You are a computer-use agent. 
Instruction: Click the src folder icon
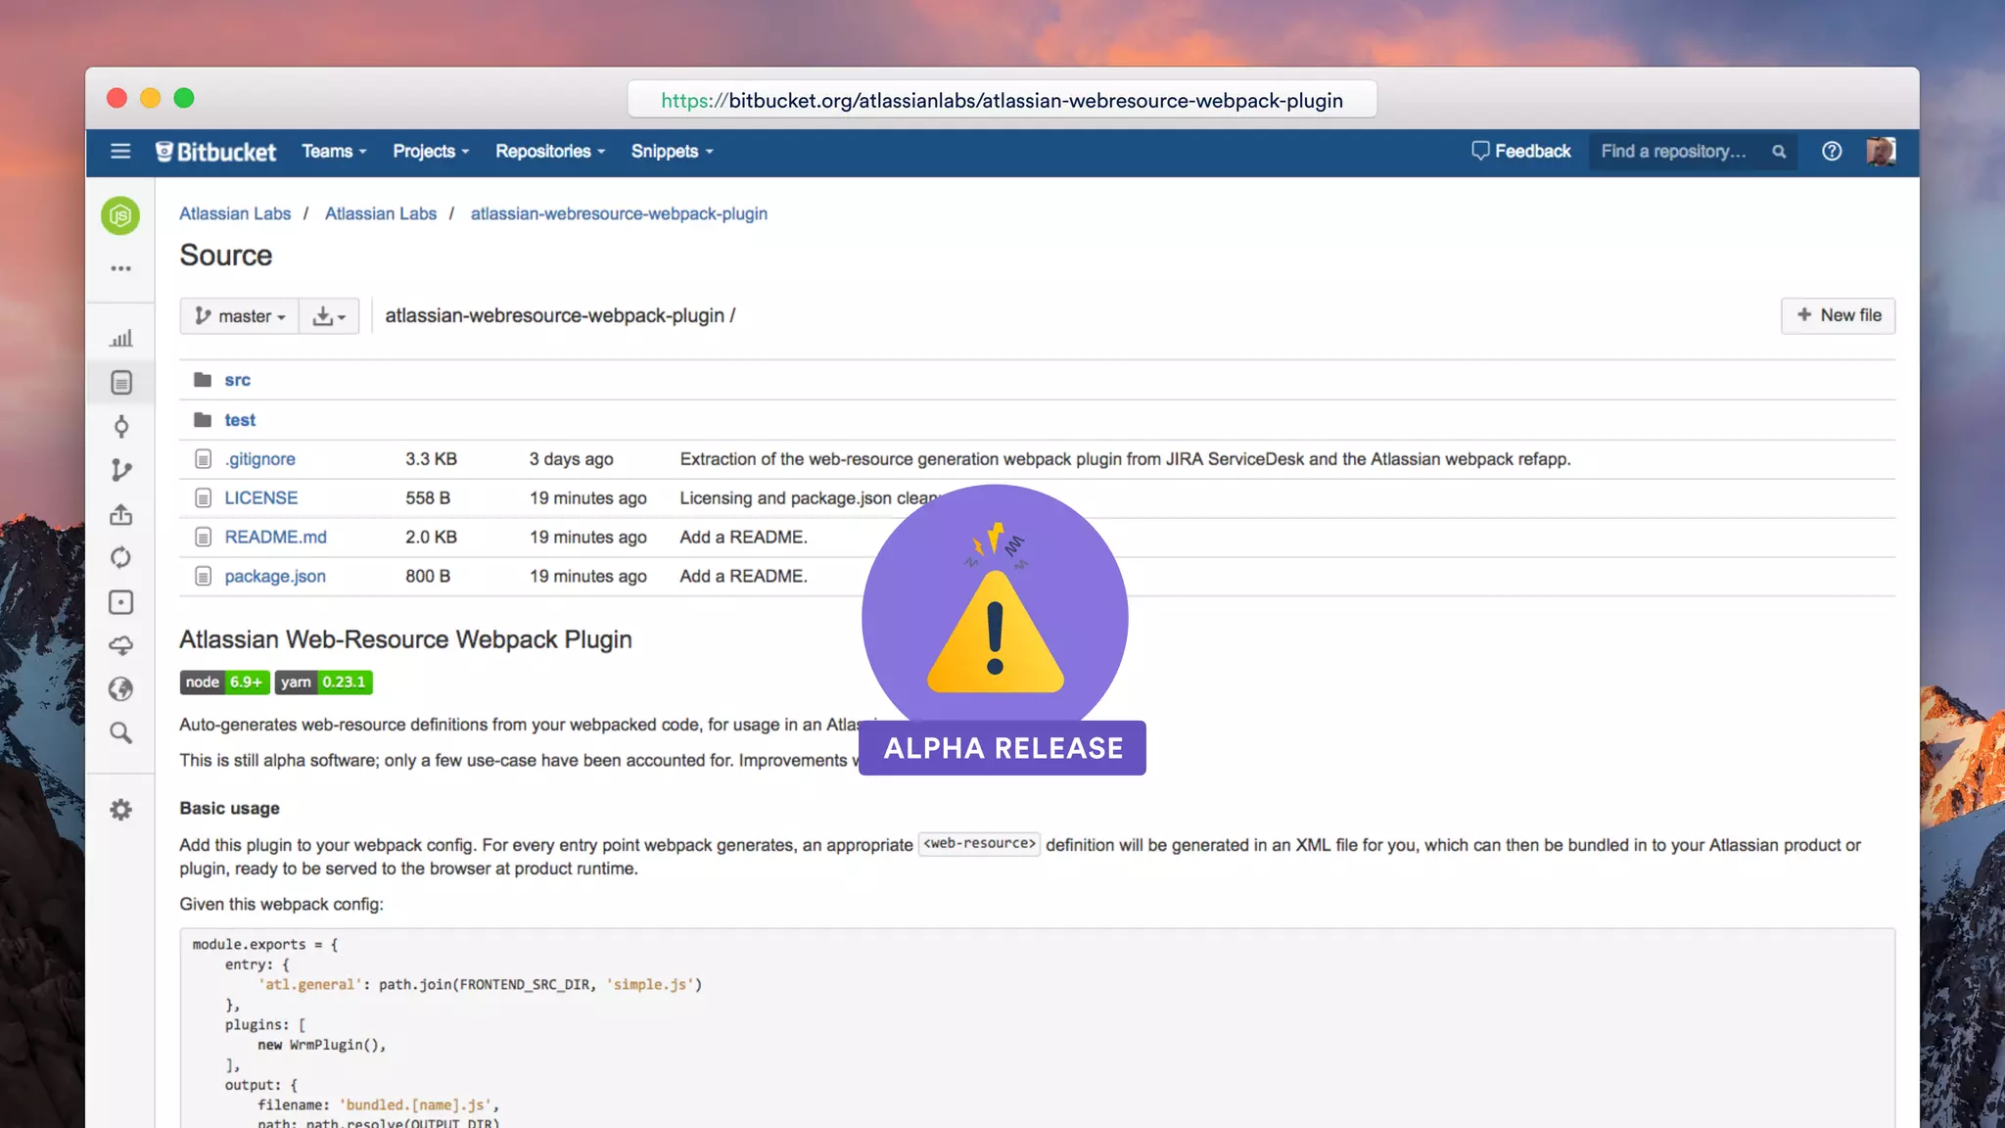click(x=203, y=380)
